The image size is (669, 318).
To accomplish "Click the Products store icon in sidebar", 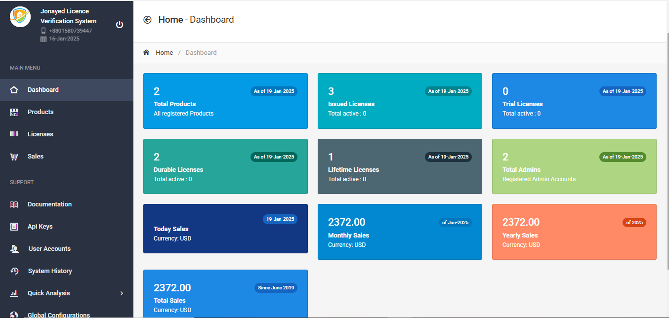I will point(14,112).
